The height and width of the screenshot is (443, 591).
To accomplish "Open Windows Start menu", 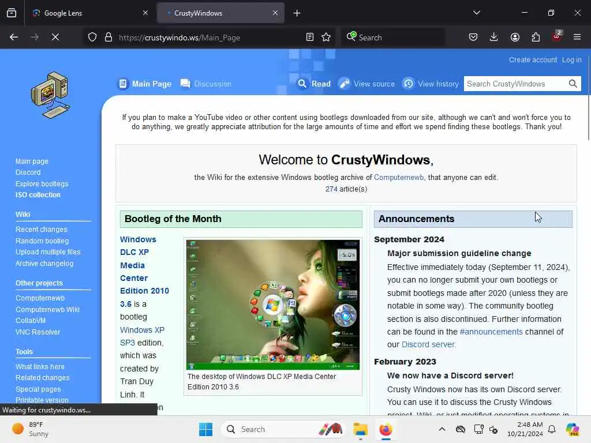I will coord(206,429).
